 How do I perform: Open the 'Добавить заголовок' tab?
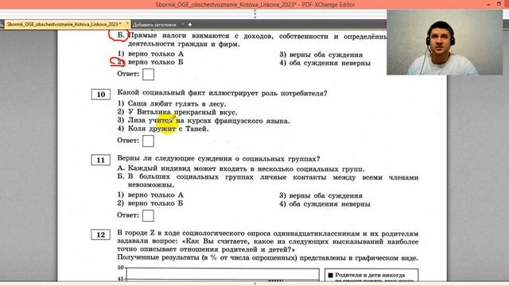(x=154, y=25)
